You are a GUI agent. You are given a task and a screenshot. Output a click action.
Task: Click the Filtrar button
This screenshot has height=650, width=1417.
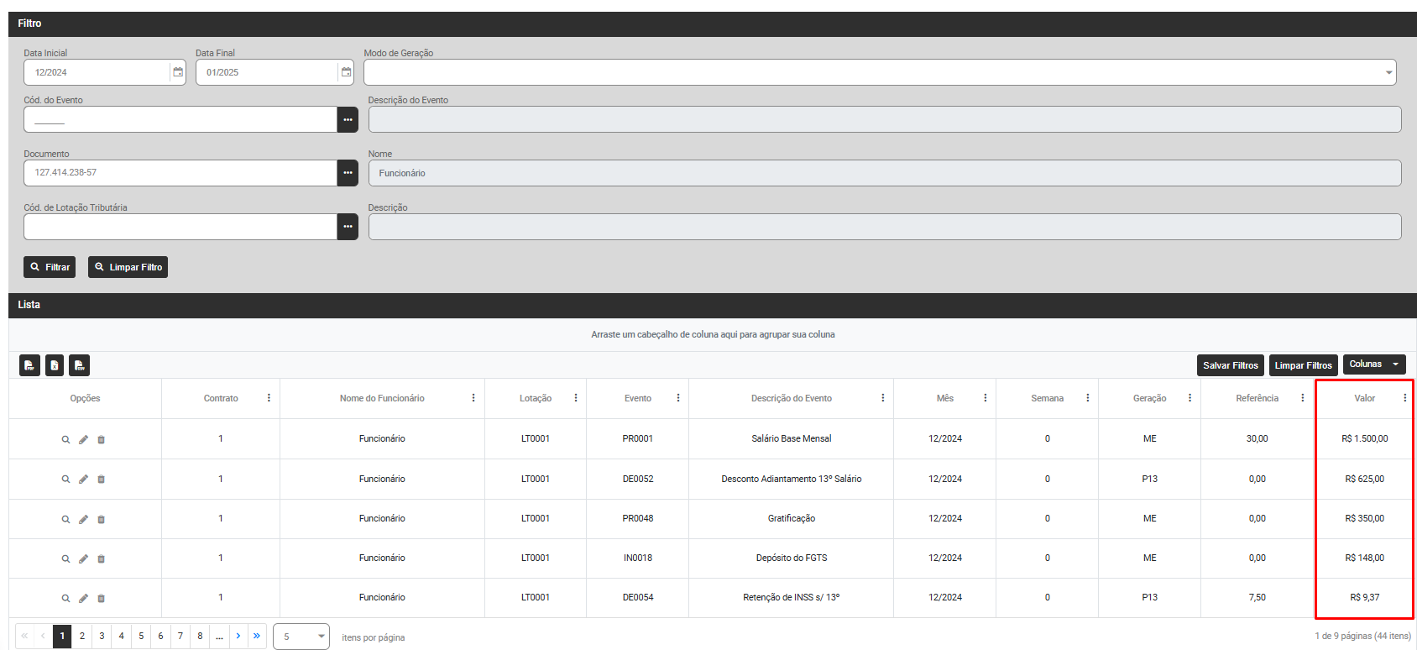(x=50, y=267)
